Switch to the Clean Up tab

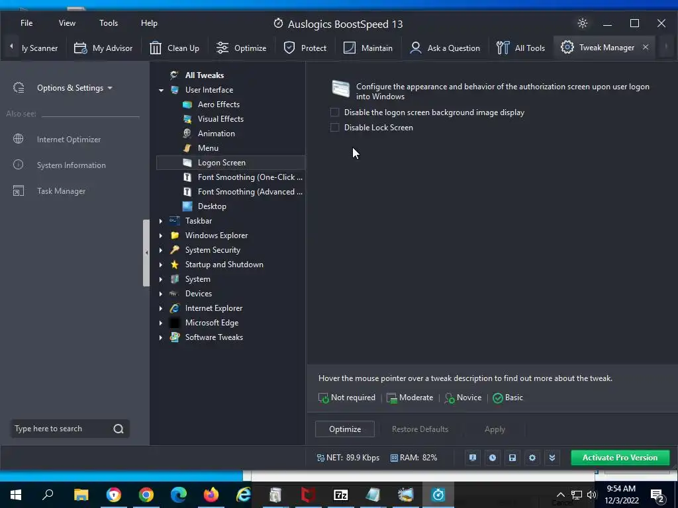click(174, 48)
